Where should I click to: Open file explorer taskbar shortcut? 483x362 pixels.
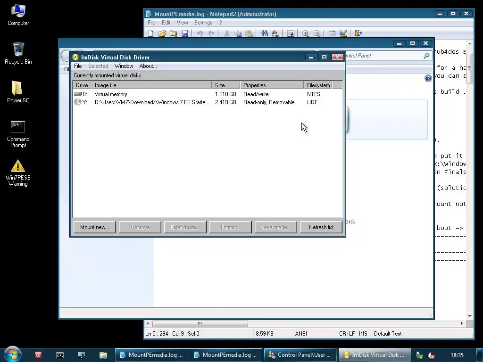click(x=103, y=355)
